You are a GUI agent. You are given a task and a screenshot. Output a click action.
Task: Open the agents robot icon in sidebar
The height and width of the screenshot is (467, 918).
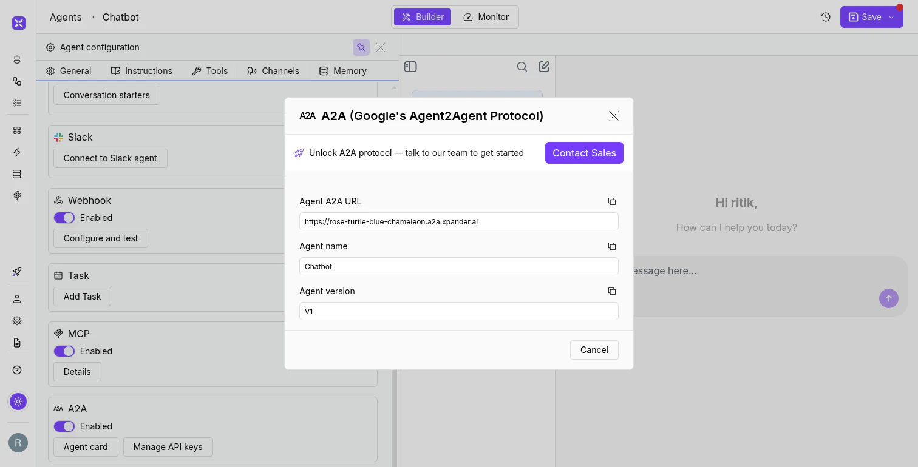[17, 59]
